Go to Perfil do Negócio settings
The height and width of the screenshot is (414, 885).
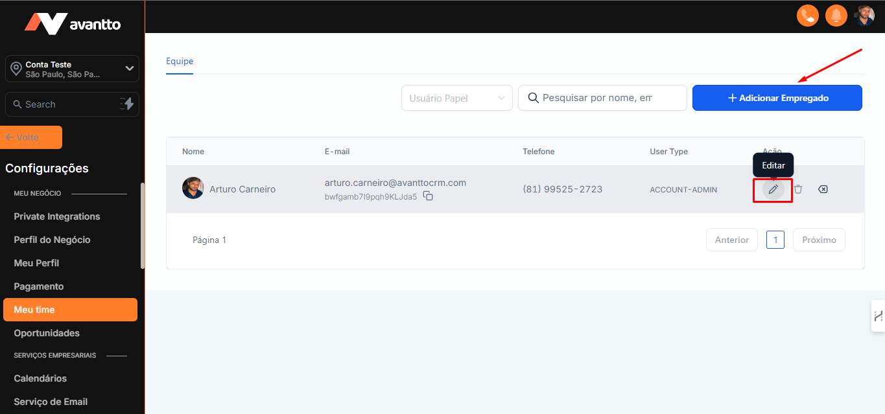coord(52,240)
